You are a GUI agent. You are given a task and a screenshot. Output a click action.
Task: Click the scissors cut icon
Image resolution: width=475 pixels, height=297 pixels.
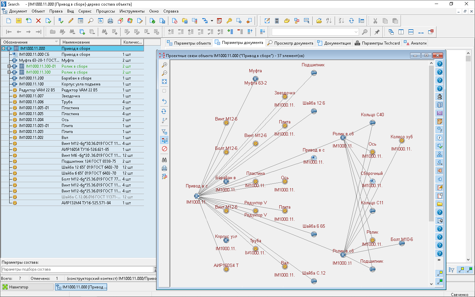coord(375,21)
